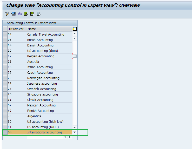The height and width of the screenshot is (149, 192).
Task: Click the Display/Change pencil toolbar icon
Action: 7,14
